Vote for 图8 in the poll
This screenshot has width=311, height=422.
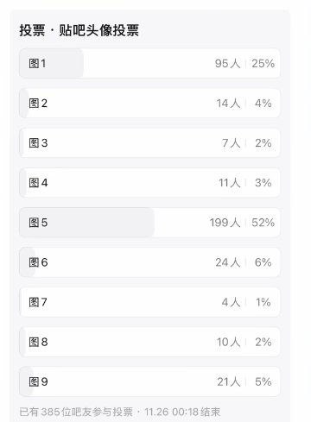click(149, 342)
